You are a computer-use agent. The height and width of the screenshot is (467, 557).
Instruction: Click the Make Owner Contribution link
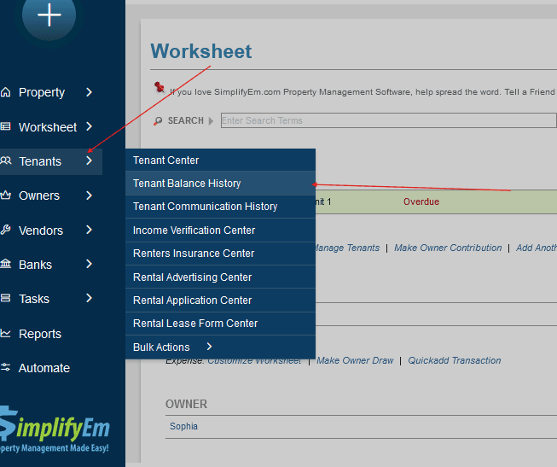(448, 248)
